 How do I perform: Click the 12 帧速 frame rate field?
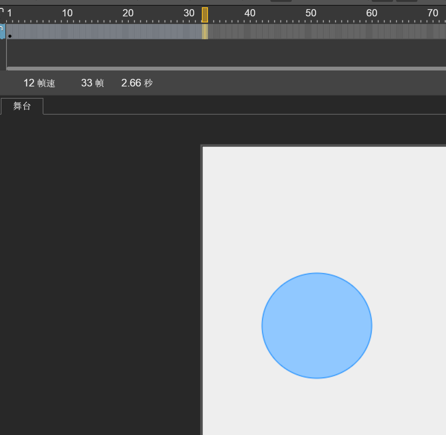tap(39, 83)
